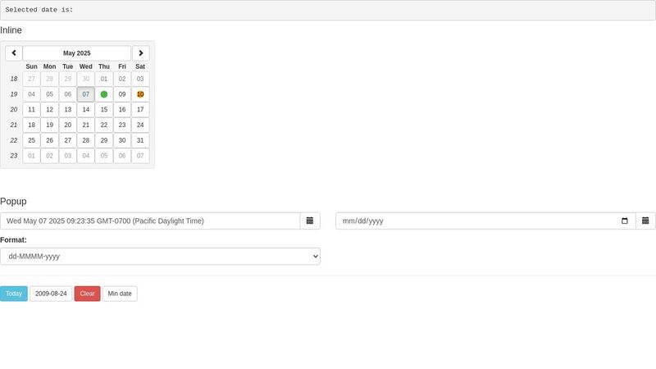Select date 03 in week 18
656x369 pixels.
coord(140,79)
